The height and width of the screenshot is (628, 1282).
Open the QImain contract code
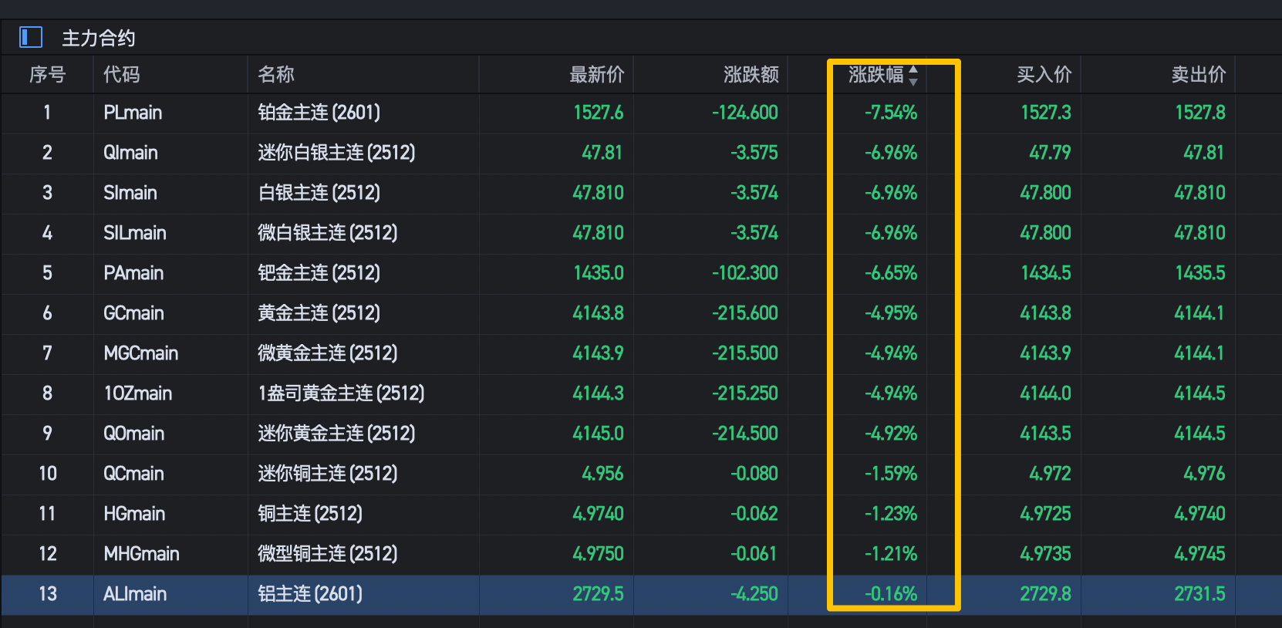click(130, 153)
